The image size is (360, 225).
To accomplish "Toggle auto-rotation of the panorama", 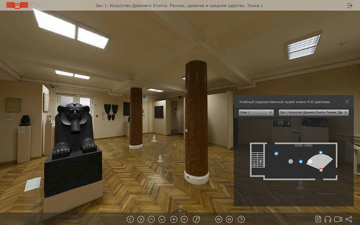I will 196,219.
